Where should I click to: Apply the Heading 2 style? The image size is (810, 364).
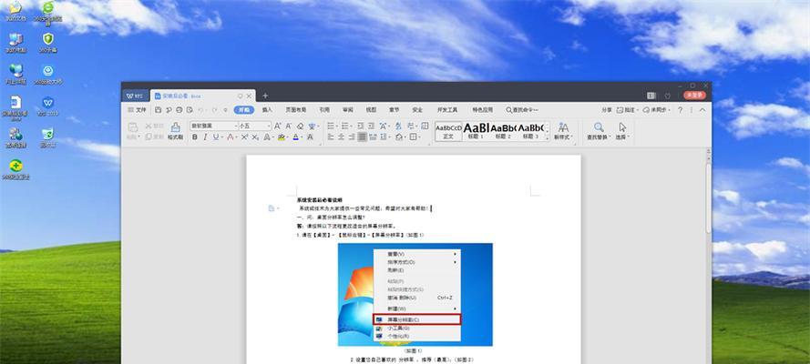[x=503, y=131]
